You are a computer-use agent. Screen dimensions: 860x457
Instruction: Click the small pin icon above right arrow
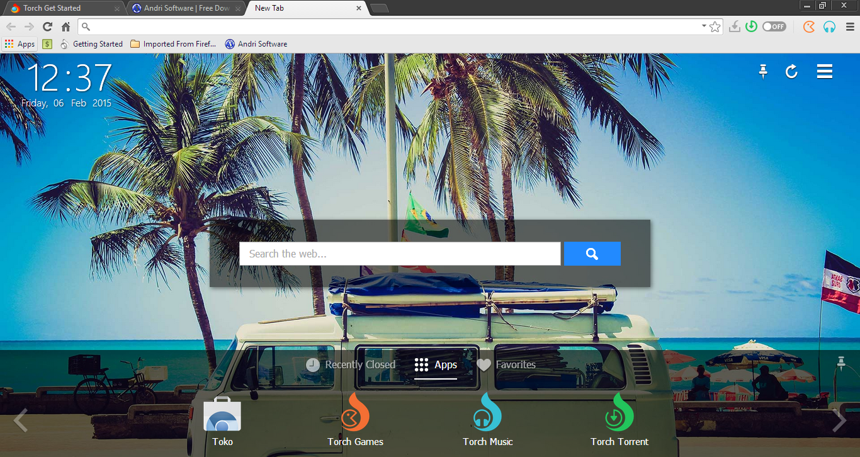point(840,363)
